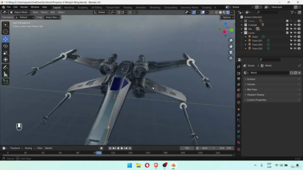Open the Select Box drag dropdown
Viewport: 303px width, 170px height.
[x=52, y=17]
